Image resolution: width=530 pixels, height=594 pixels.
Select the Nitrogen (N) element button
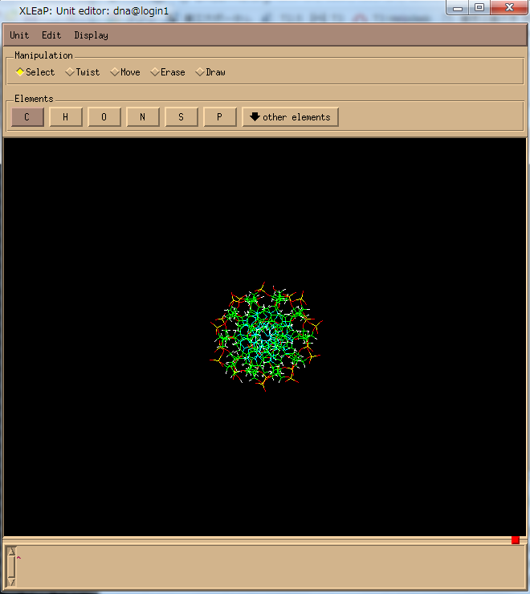pos(142,117)
